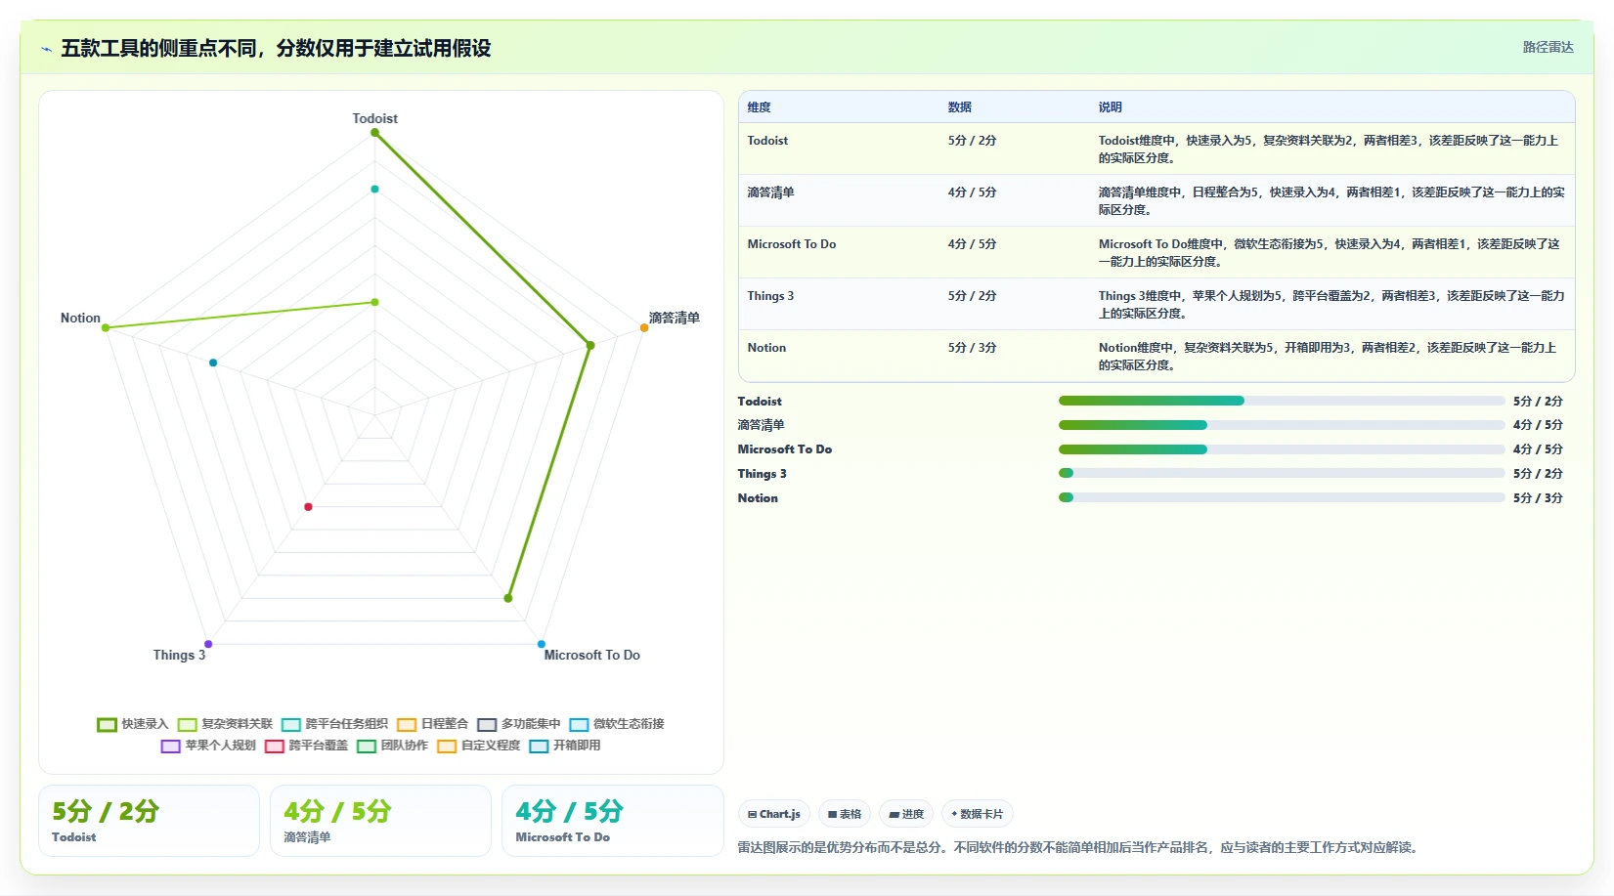Viewport: 1614px width, 896px height.
Task: Select the Microsoft To Do table row name
Action: pos(791,244)
